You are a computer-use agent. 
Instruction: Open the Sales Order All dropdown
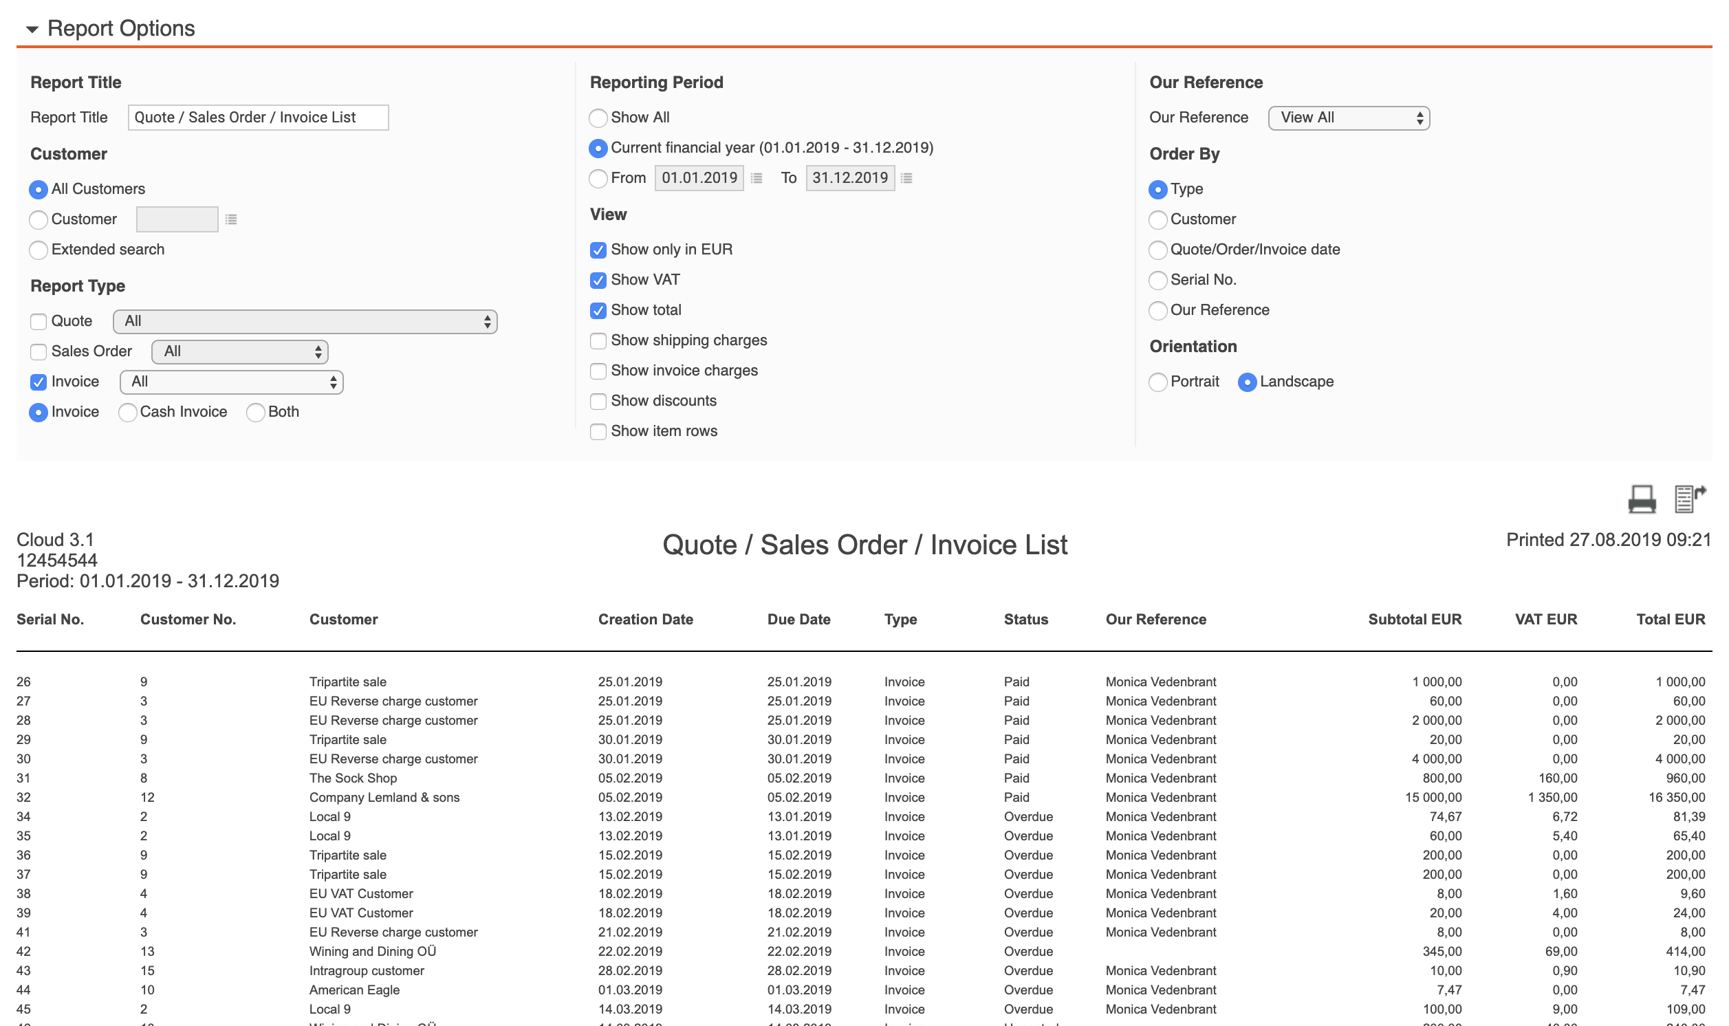click(239, 352)
